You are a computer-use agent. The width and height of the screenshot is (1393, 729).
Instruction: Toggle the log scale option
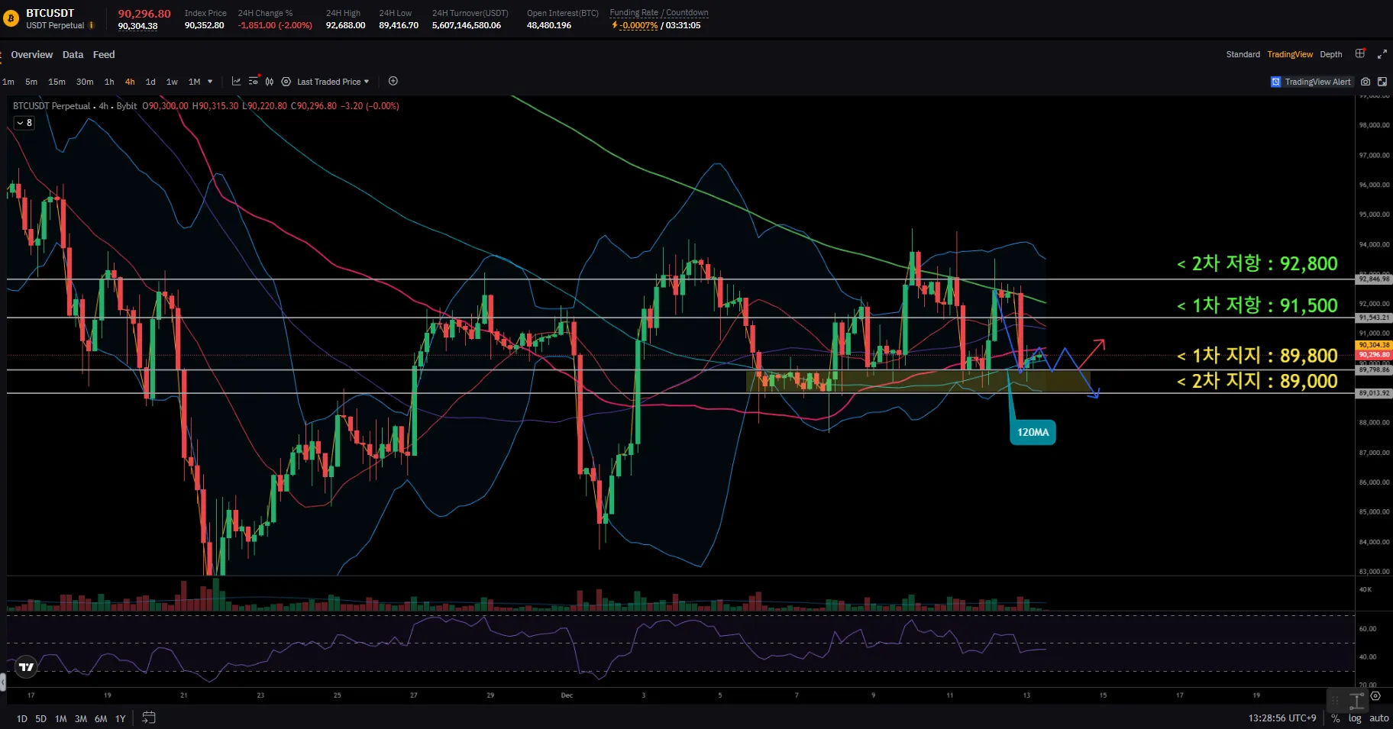[x=1355, y=718]
